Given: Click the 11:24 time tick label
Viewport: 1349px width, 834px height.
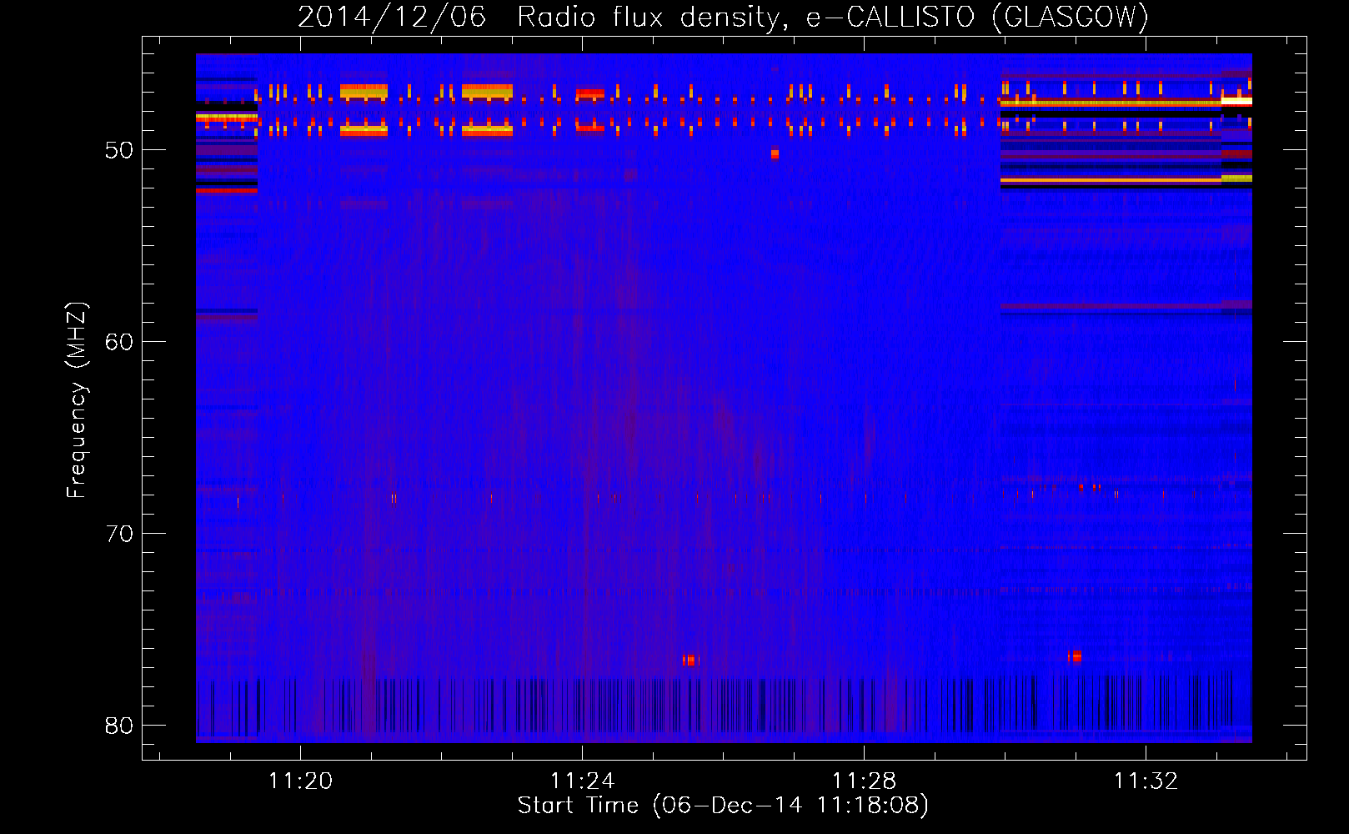Looking at the screenshot, I should coord(582,781).
